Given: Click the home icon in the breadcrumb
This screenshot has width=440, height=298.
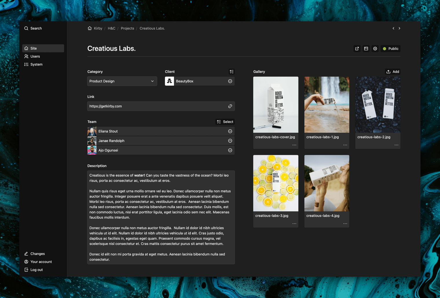Looking at the screenshot, I should click(90, 28).
